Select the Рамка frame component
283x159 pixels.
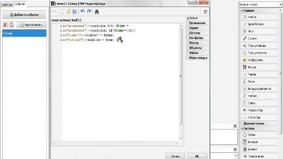259,81
